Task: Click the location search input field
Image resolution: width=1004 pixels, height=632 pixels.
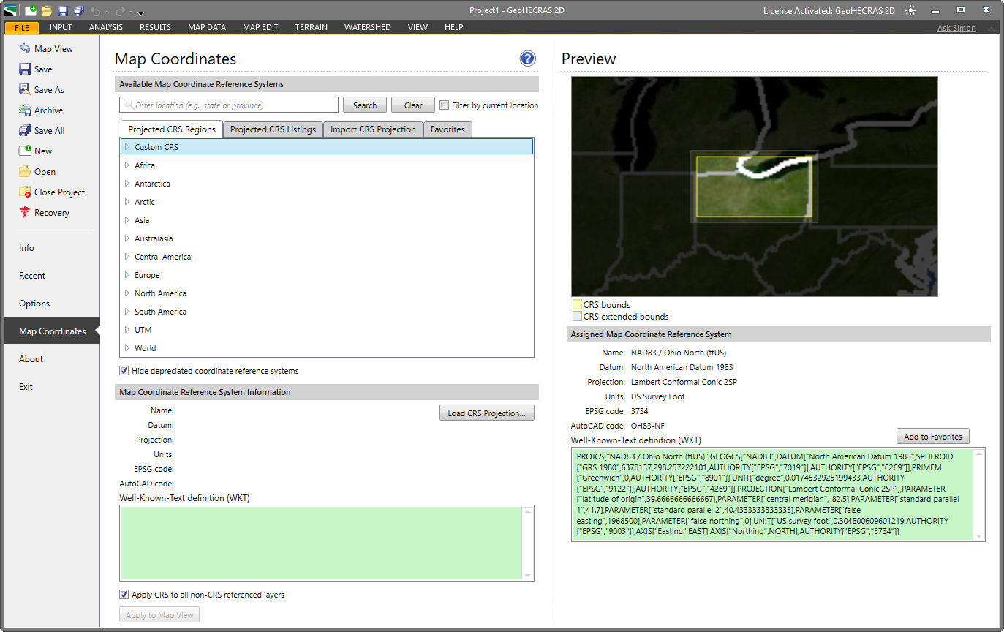Action: 227,105
